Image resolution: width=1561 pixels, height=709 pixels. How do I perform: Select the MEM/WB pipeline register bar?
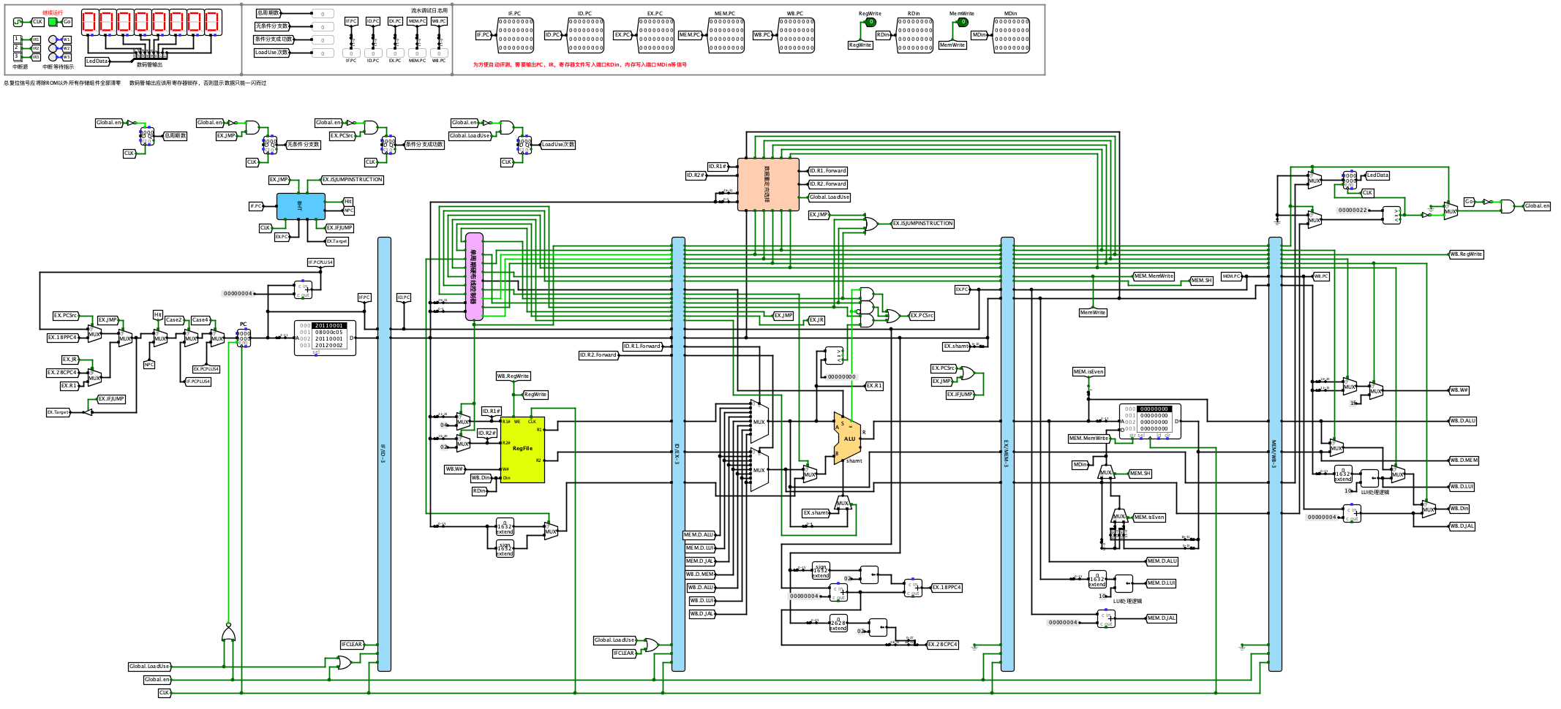(x=1275, y=454)
